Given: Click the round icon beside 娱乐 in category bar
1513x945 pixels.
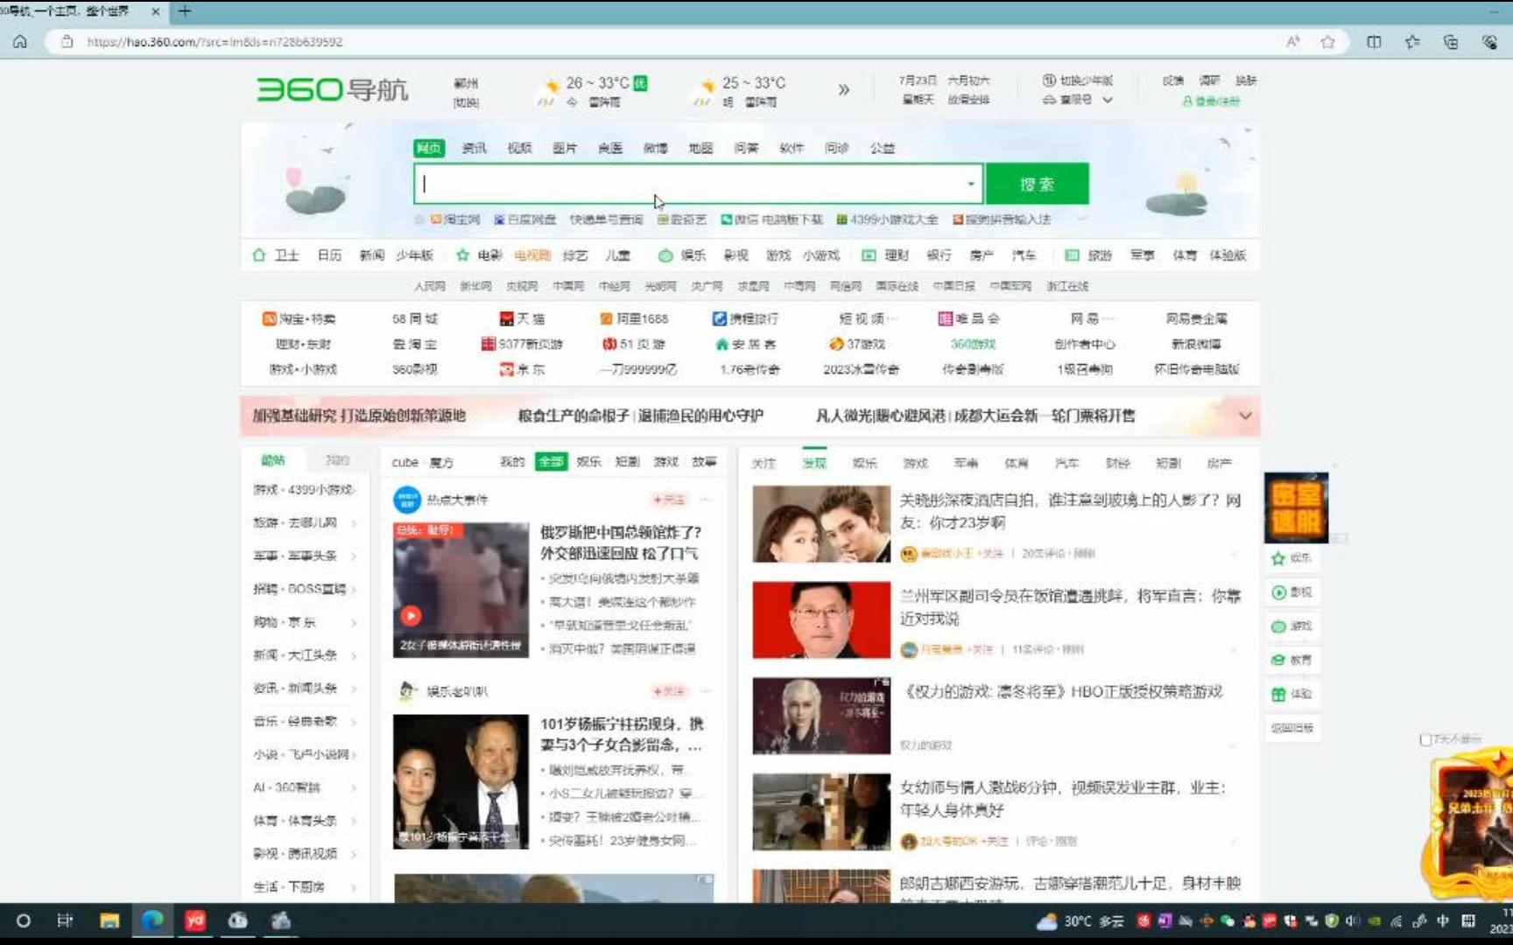Looking at the screenshot, I should (x=665, y=255).
